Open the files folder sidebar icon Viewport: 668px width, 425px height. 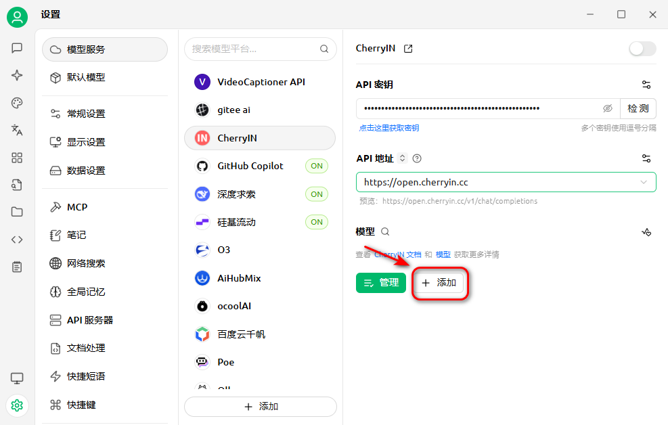pos(17,212)
